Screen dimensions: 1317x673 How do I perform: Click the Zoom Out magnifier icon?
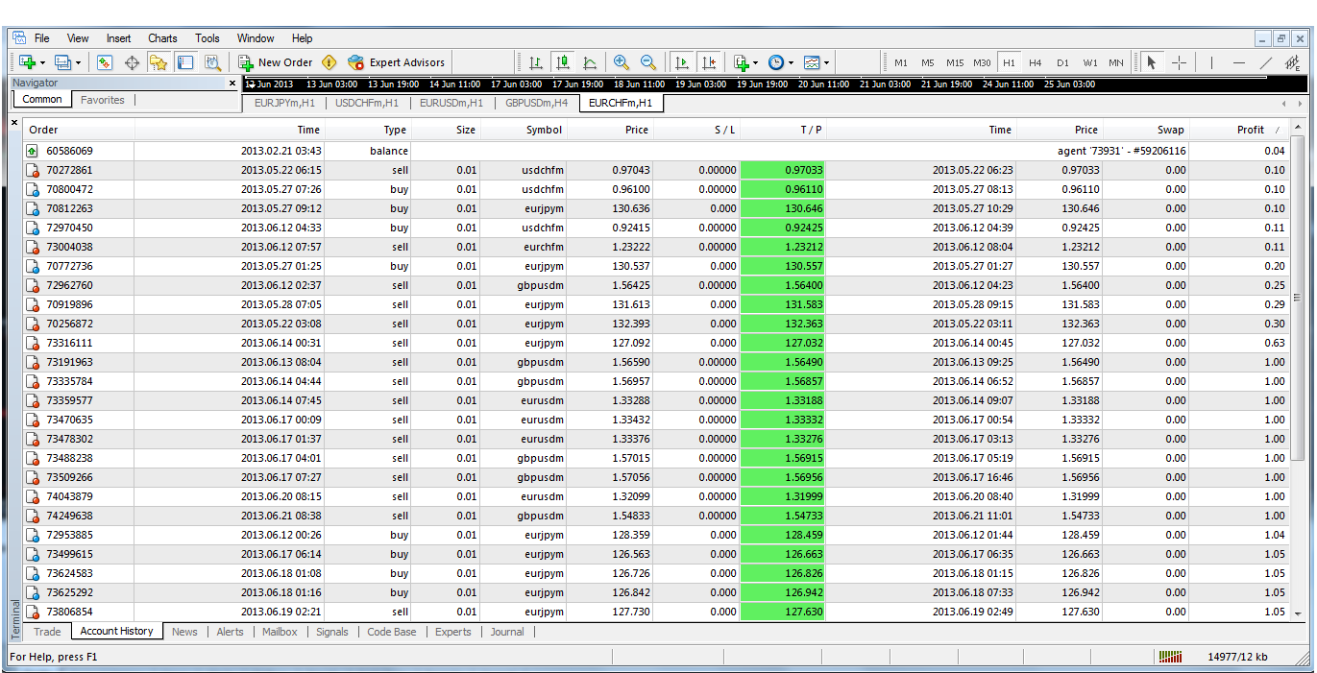point(648,62)
